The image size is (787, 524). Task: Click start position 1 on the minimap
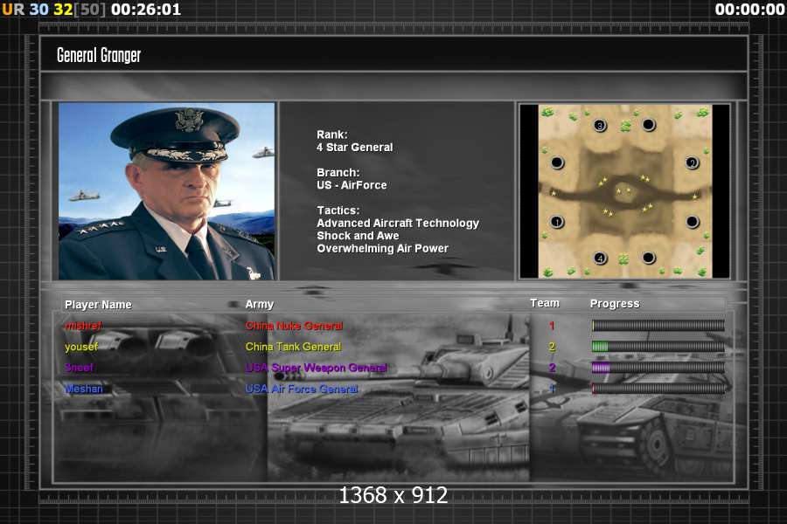[x=557, y=222]
